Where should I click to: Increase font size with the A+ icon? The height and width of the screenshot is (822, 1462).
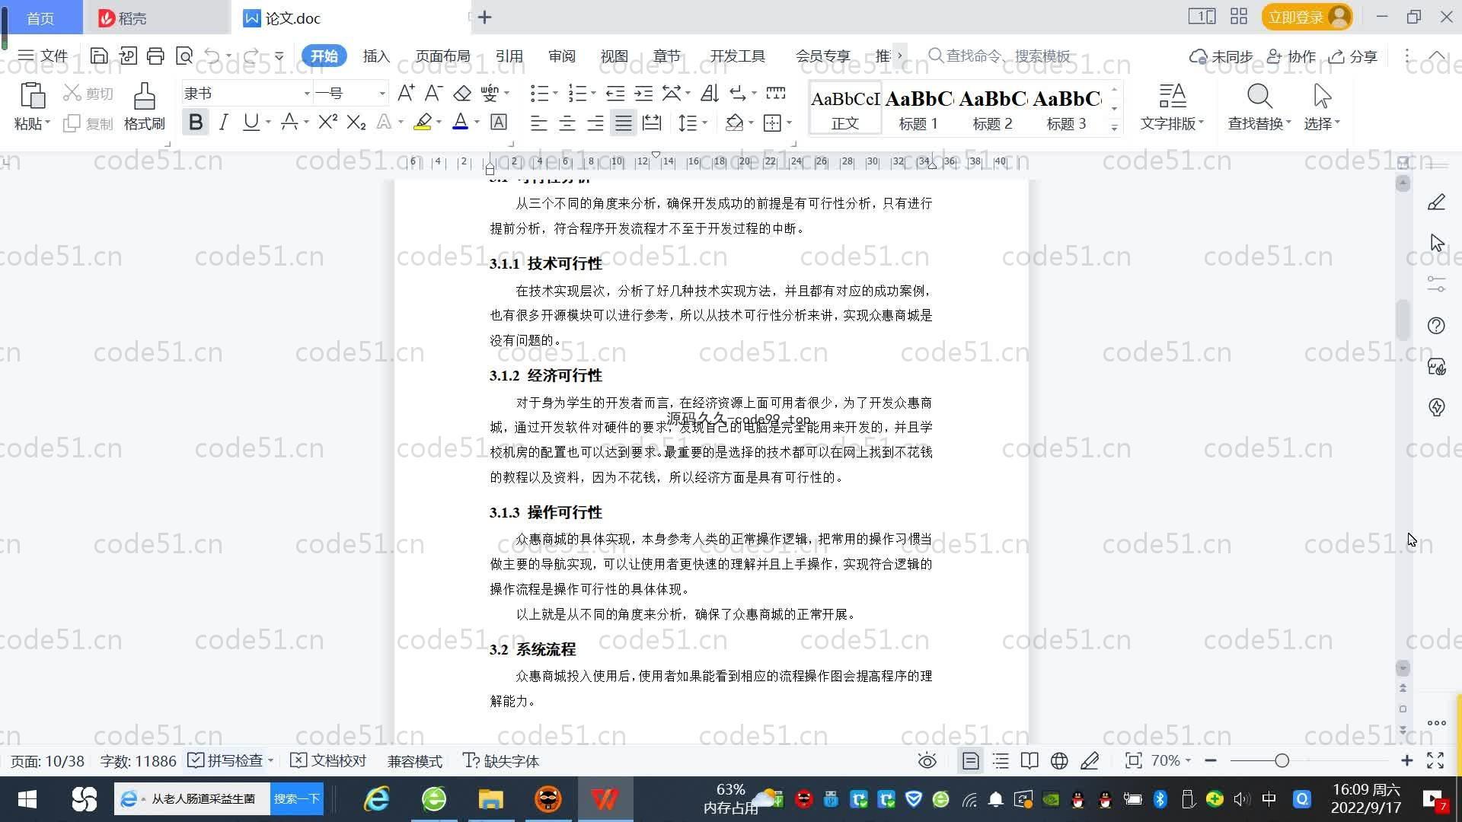[406, 93]
